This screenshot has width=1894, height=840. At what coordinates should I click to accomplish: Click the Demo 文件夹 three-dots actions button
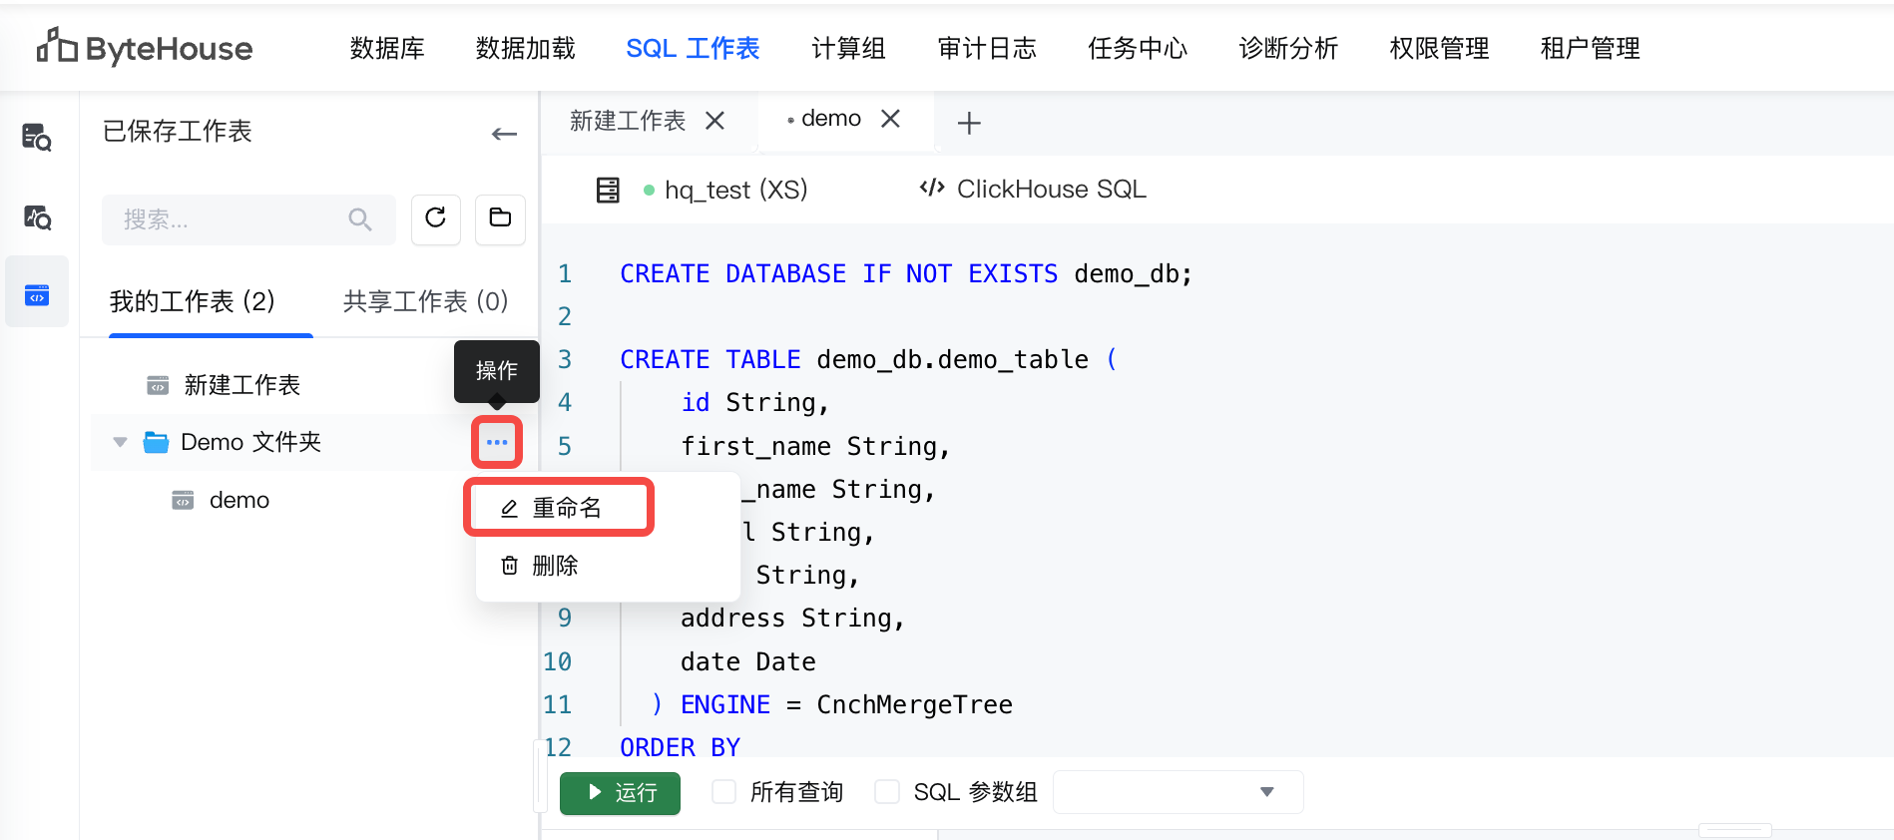click(x=497, y=442)
